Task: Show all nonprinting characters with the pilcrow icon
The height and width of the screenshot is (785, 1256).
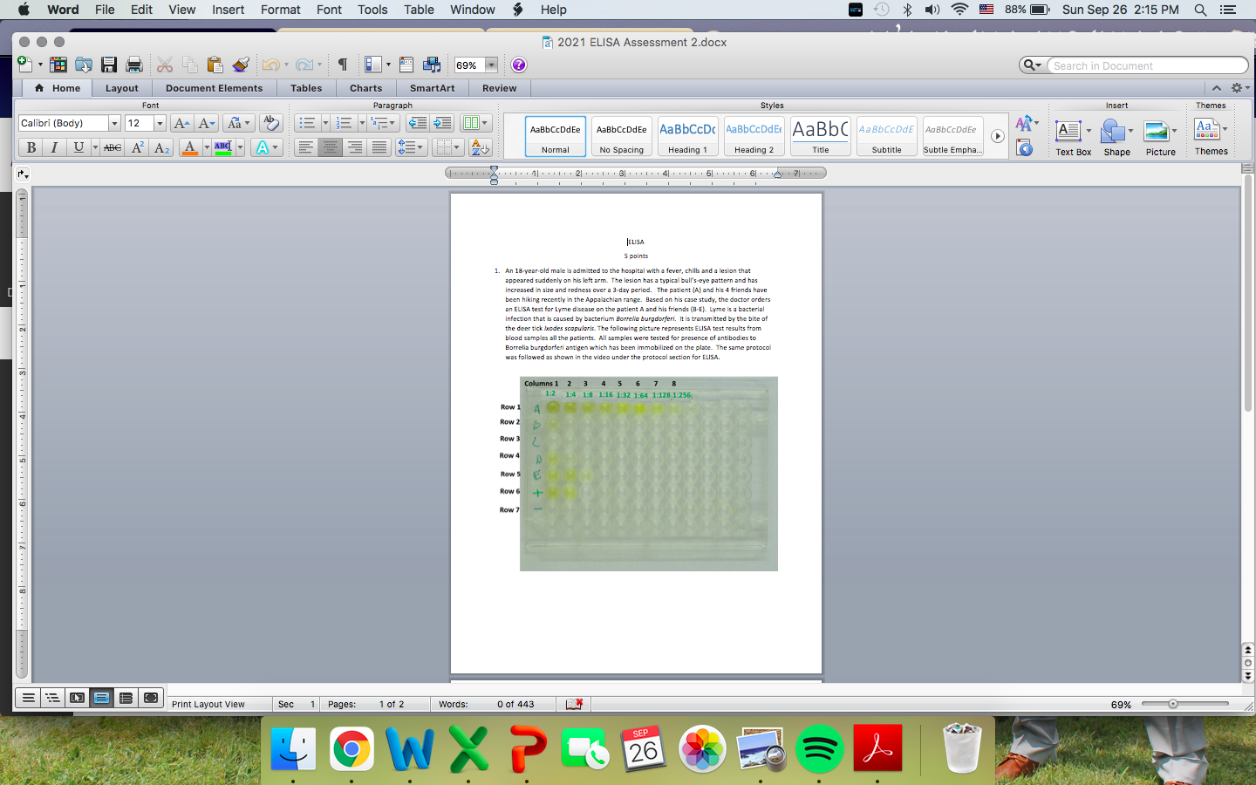Action: tap(343, 65)
